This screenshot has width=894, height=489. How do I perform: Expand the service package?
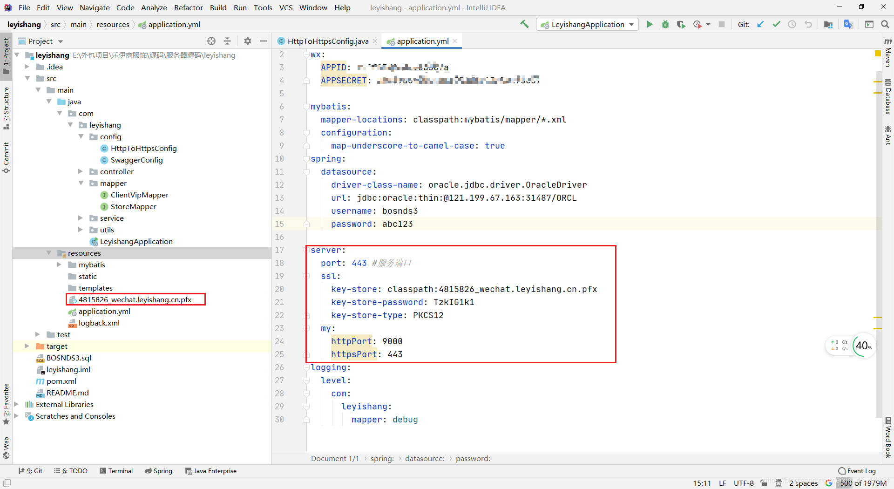[x=81, y=218]
